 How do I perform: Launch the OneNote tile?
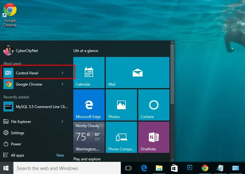[154, 137]
